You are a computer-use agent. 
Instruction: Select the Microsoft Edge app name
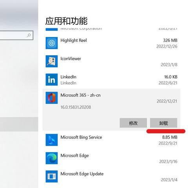pyautogui.click(x=75, y=155)
